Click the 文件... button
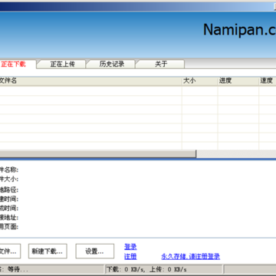This screenshot has height=276, width=276. coord(9,251)
